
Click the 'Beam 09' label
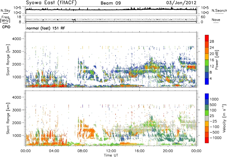pos(111,3)
